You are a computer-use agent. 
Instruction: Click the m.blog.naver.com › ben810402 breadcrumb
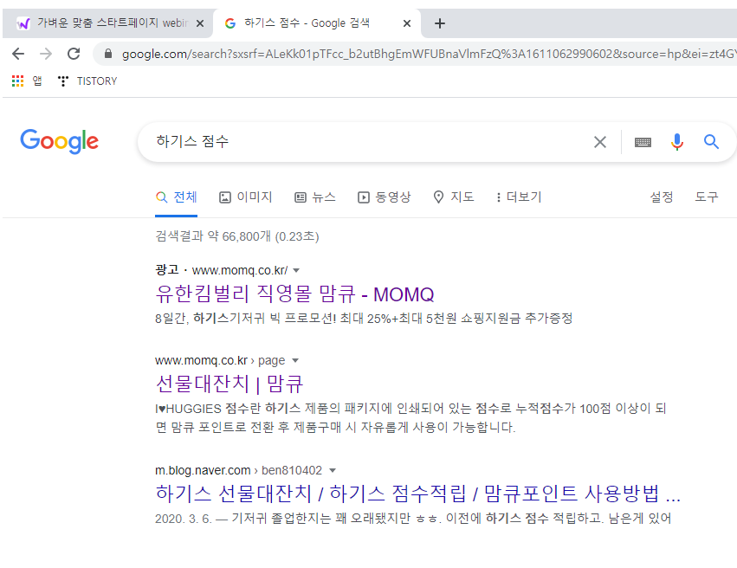238,470
